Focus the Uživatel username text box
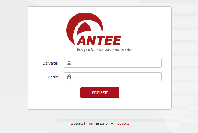The image size is (198, 133). tap(113, 63)
